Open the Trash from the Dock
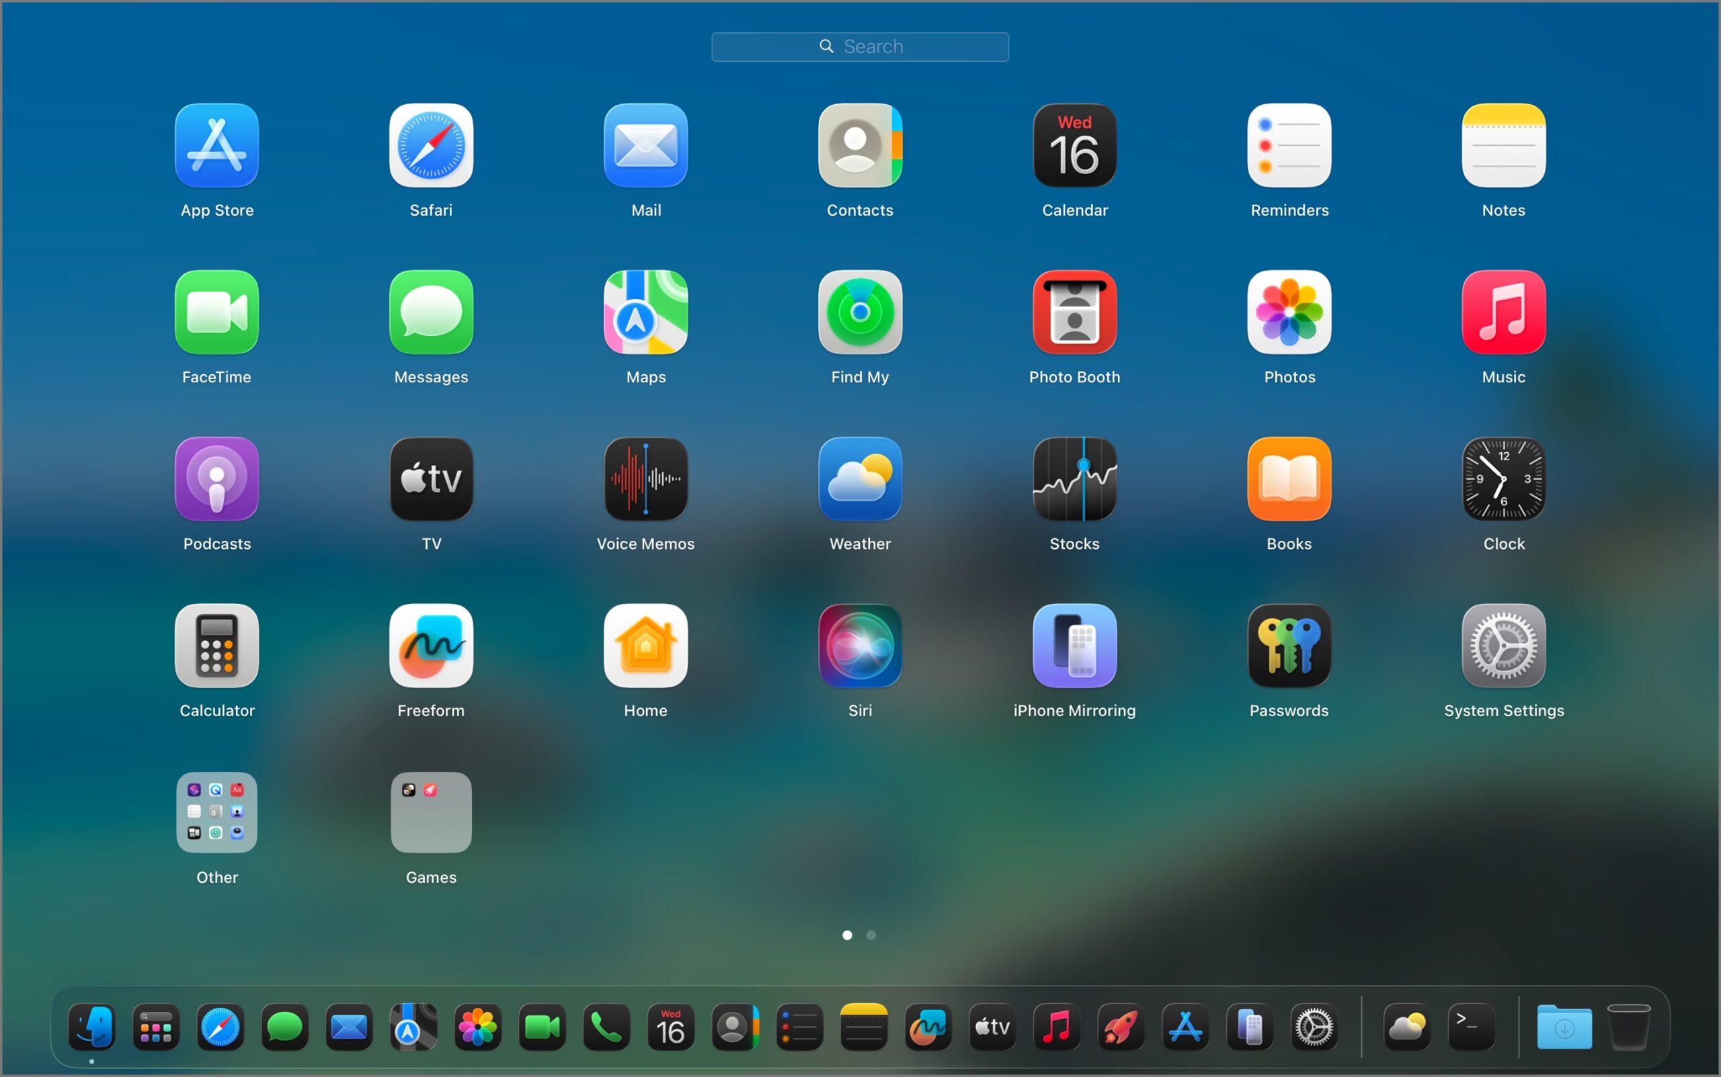Viewport: 1721px width, 1077px height. pyautogui.click(x=1628, y=1028)
